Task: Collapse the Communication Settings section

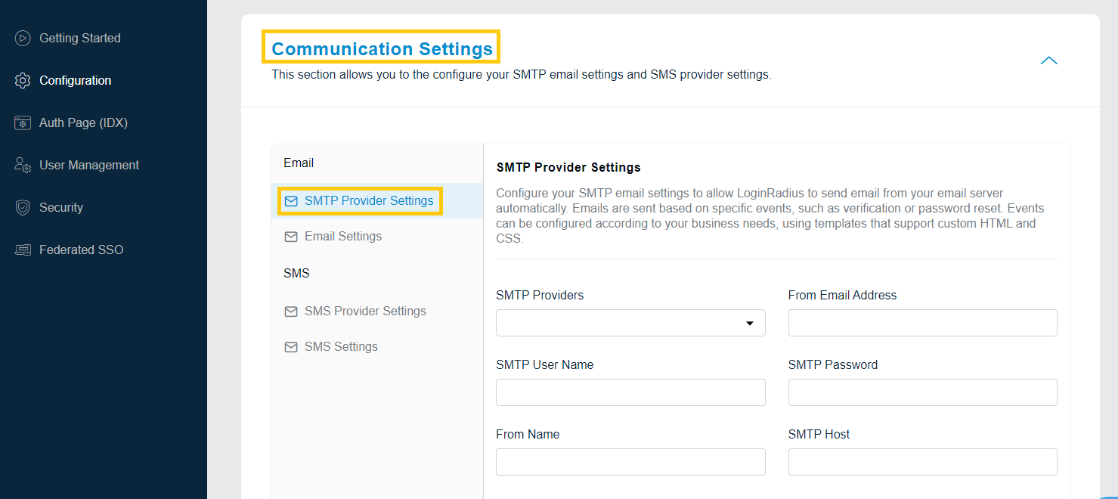Action: [1048, 60]
